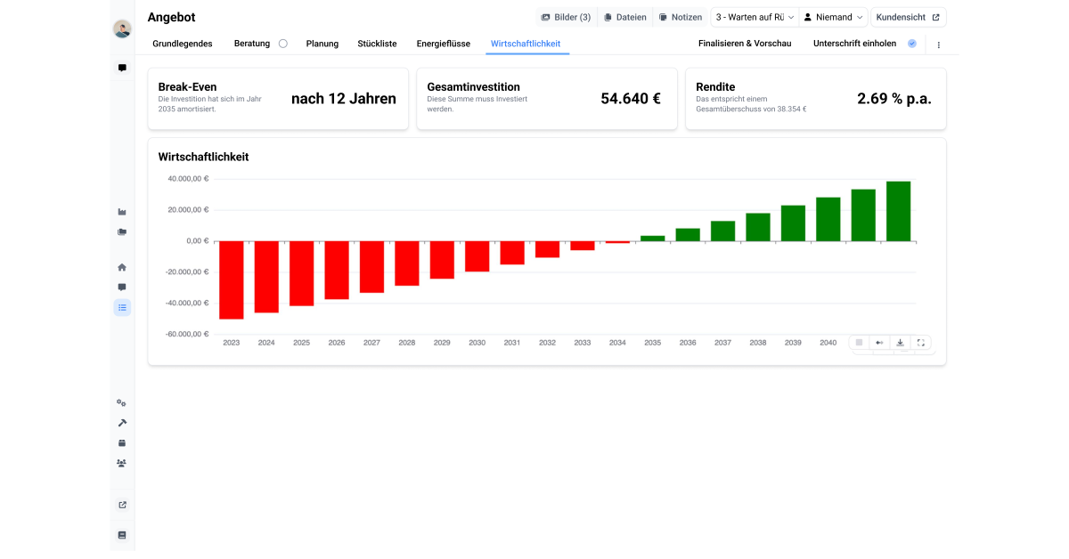
Task: Open the gears settings icon in the sidebar
Action: coord(122,403)
